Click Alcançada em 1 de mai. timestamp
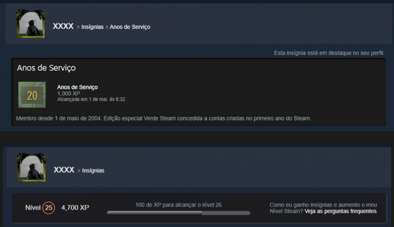This screenshot has height=227, width=394. point(91,99)
